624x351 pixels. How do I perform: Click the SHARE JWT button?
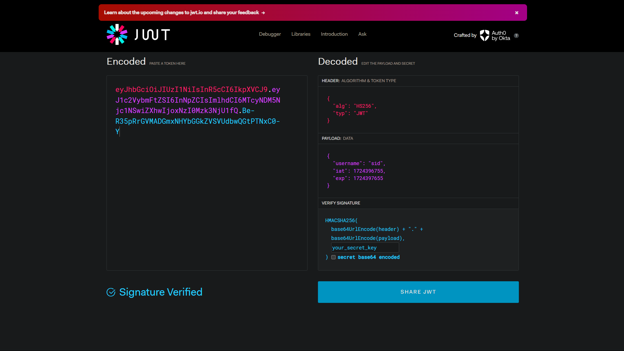click(x=418, y=292)
